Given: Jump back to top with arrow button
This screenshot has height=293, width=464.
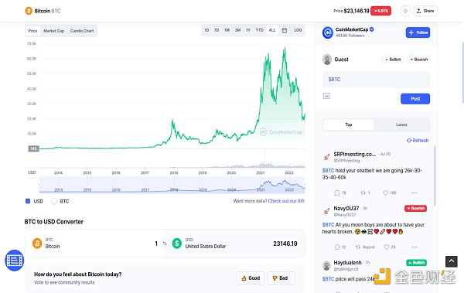Looking at the screenshot, I should 452,261.
